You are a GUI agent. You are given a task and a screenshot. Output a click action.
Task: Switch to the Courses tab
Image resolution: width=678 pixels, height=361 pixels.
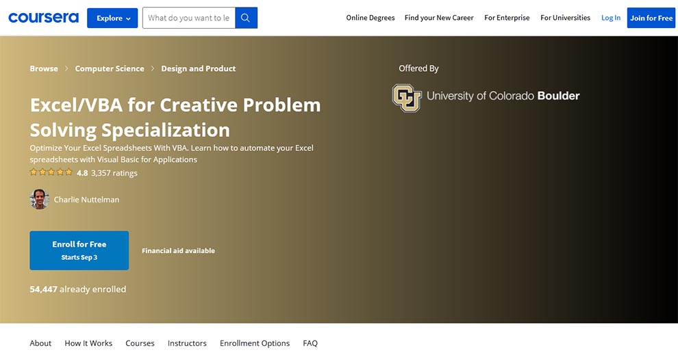tap(140, 343)
